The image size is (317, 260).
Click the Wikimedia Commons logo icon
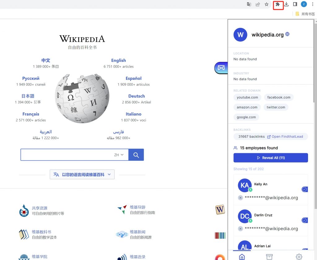pos(24,211)
